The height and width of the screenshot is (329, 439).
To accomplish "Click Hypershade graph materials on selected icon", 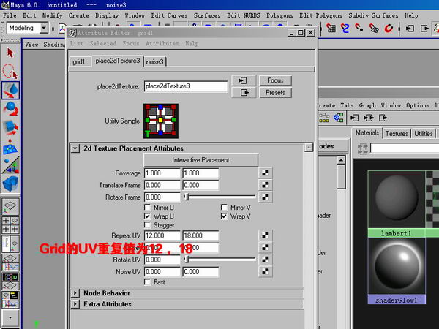I will (339, 118).
